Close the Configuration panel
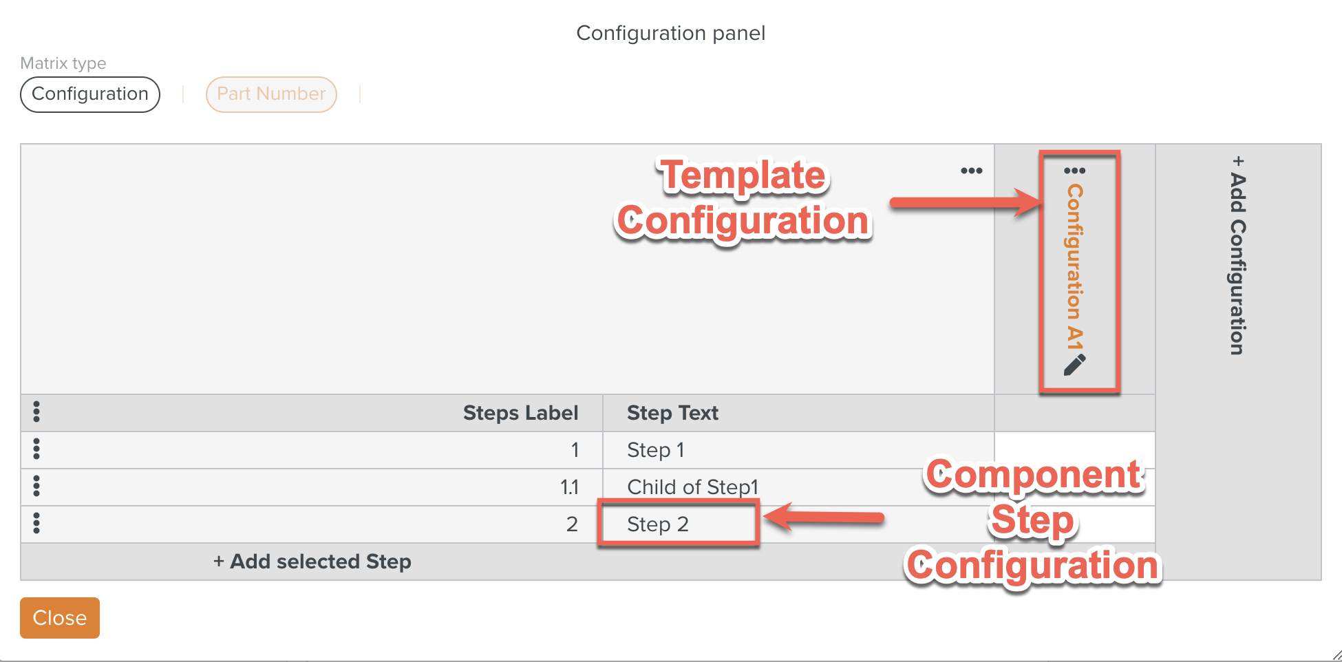Screen dimensions: 1342x662 tap(60, 618)
